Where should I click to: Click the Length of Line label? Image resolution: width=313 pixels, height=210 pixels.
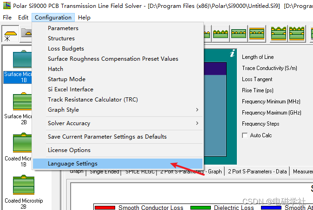coord(258,57)
